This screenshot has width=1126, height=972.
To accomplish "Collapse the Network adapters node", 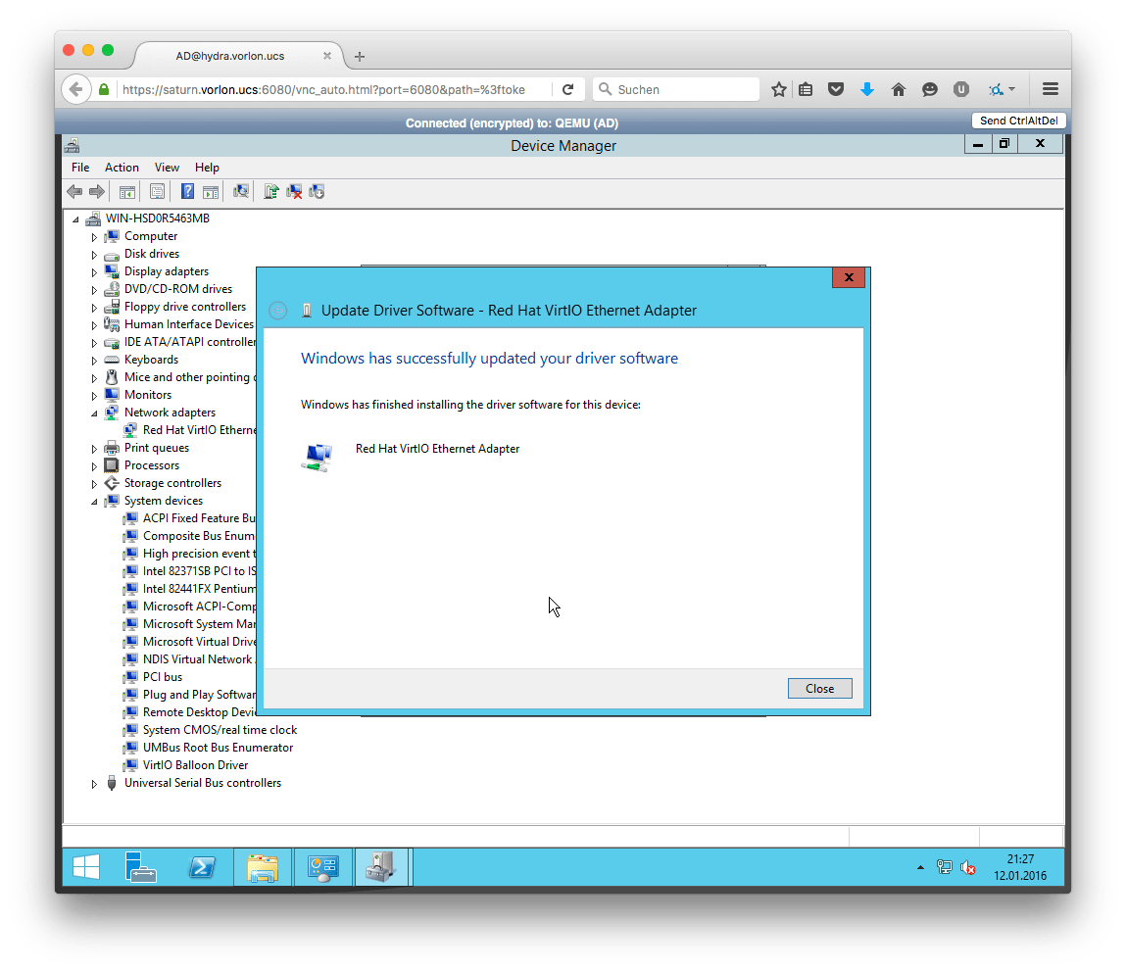I will pyautogui.click(x=95, y=413).
